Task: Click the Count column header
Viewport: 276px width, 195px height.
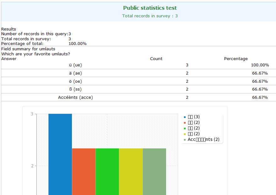Action: (156, 58)
